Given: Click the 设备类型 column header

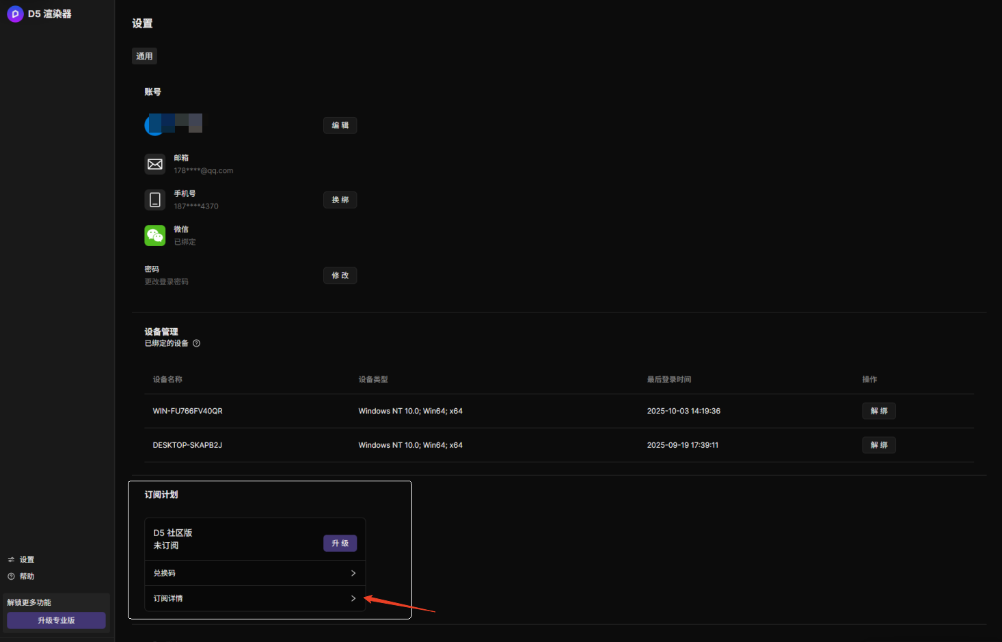Looking at the screenshot, I should pyautogui.click(x=373, y=379).
